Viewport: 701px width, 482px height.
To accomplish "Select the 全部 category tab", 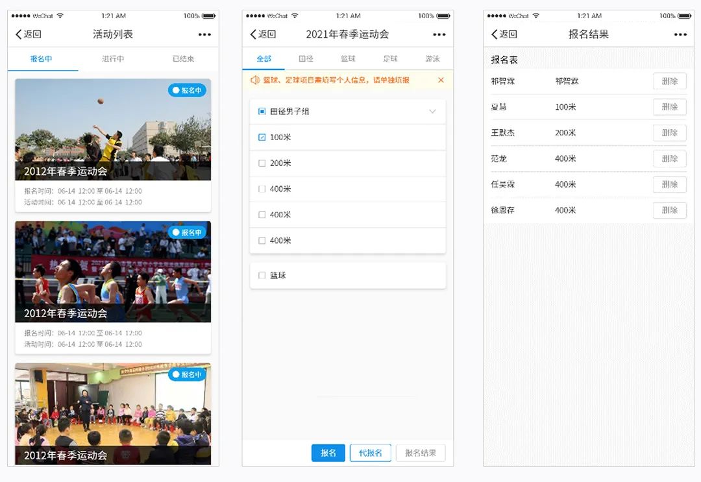I will (264, 59).
